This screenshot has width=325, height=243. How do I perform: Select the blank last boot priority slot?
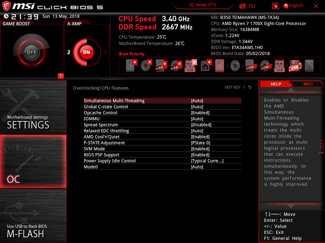tap(309, 66)
